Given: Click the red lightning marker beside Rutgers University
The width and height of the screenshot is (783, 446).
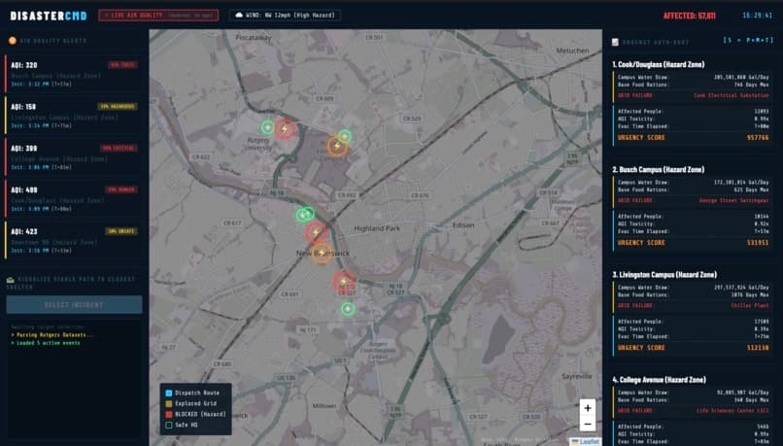Looking at the screenshot, I should click(x=285, y=129).
